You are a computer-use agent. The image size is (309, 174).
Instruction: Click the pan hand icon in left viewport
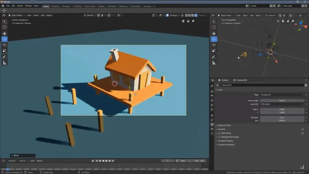188,21
